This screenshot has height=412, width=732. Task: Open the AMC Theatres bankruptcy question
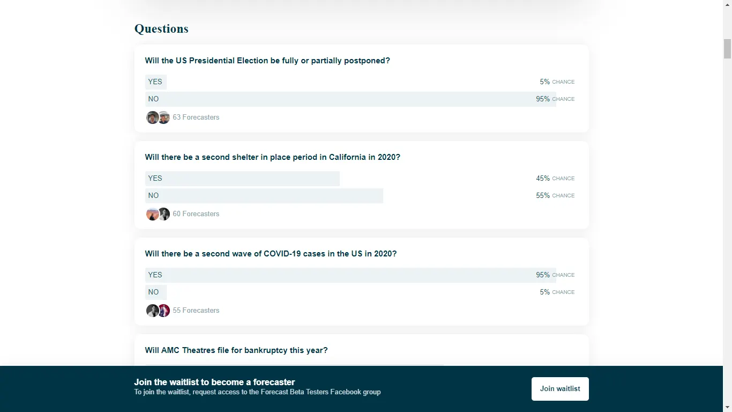click(x=236, y=350)
